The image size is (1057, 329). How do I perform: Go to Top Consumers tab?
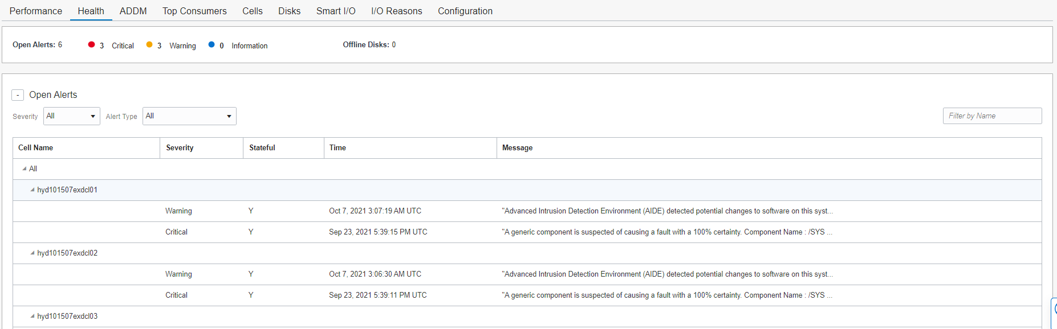(194, 11)
